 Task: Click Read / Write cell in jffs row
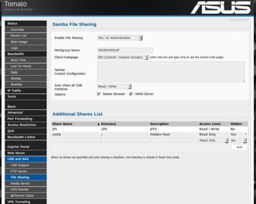[209, 129]
